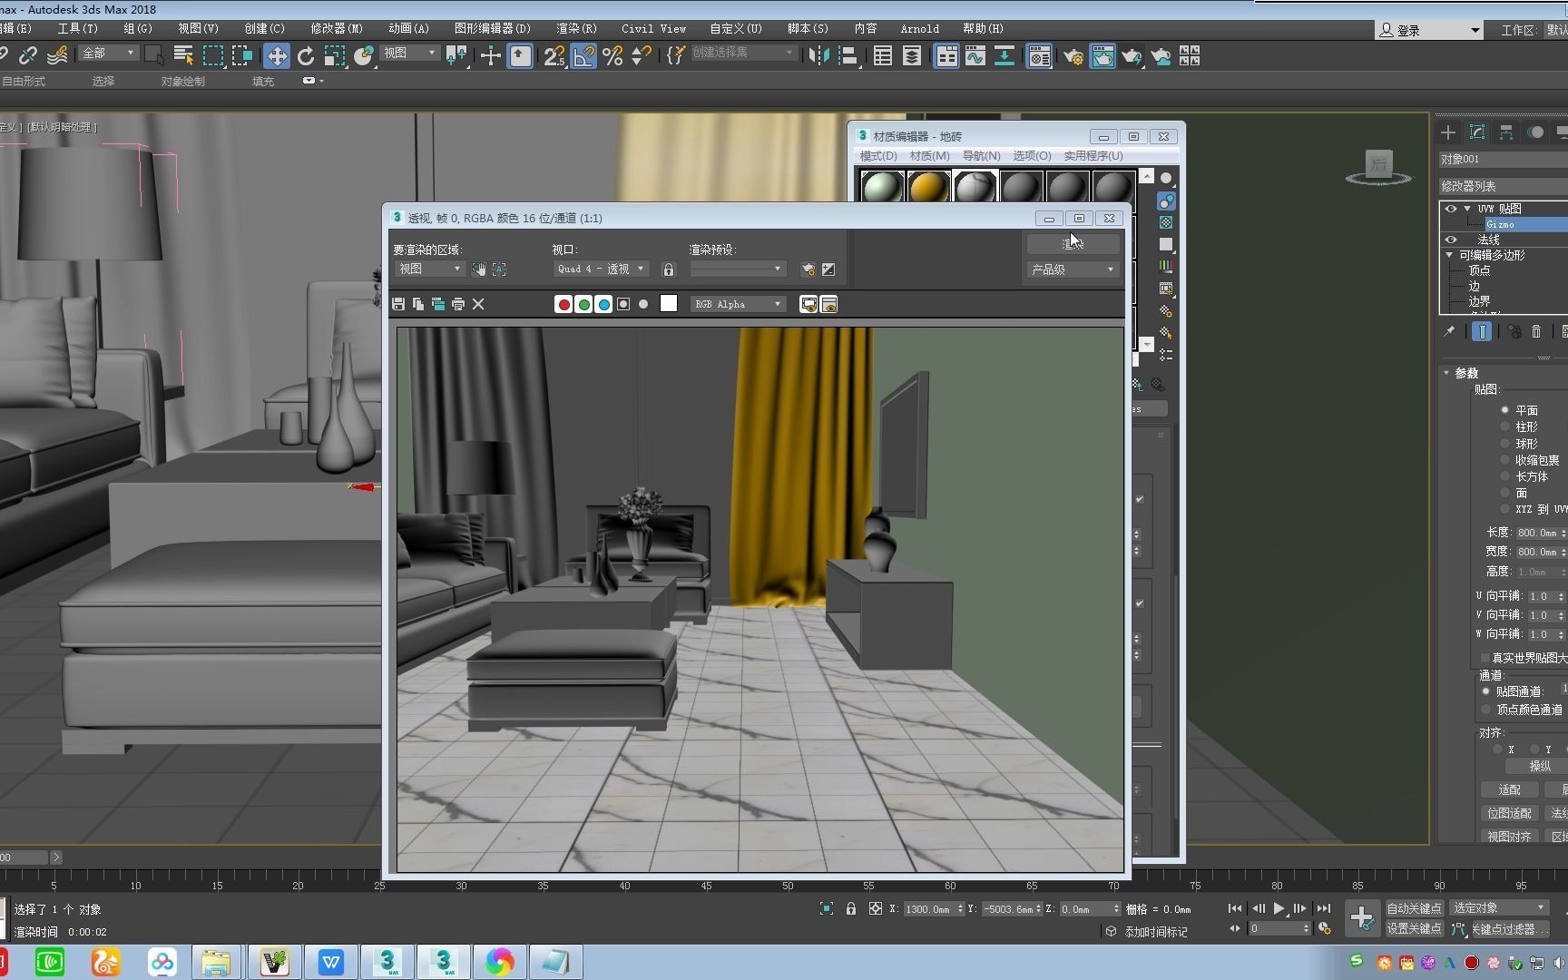Choose the rectangular selection region icon
The height and width of the screenshot is (980, 1568).
tap(212, 56)
